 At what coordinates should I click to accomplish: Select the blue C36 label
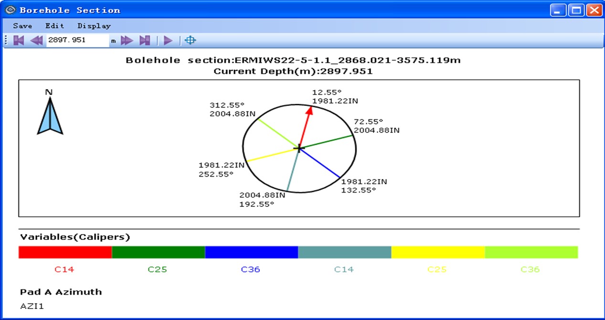coord(250,269)
